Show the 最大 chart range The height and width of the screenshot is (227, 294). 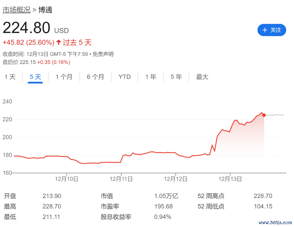[x=202, y=77]
